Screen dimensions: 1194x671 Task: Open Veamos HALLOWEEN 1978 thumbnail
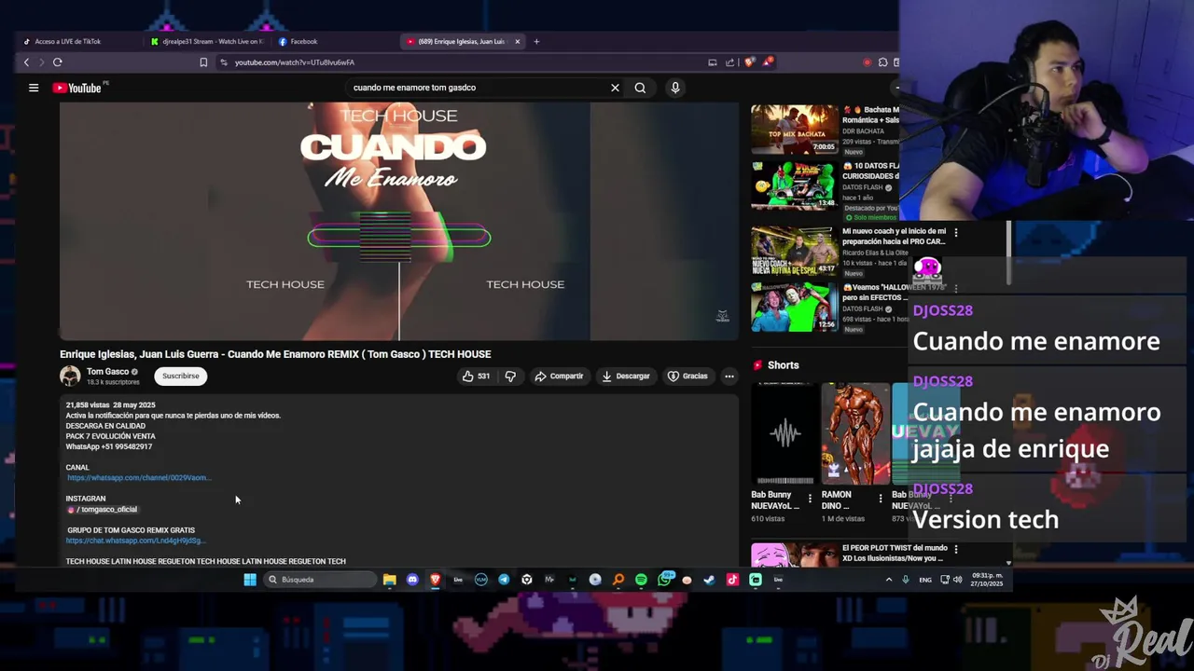tap(795, 306)
